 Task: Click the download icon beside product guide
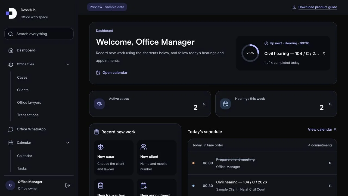(294, 7)
